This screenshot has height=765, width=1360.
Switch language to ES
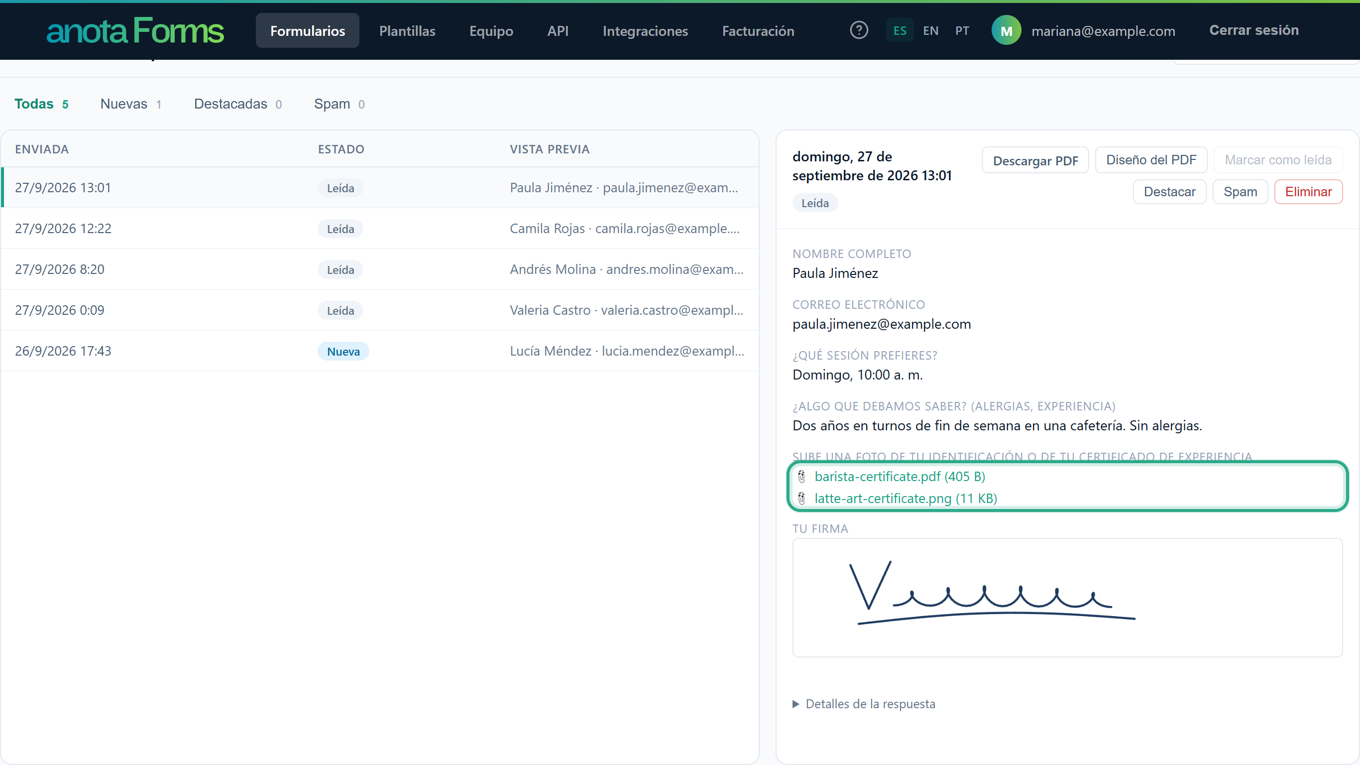coord(900,31)
